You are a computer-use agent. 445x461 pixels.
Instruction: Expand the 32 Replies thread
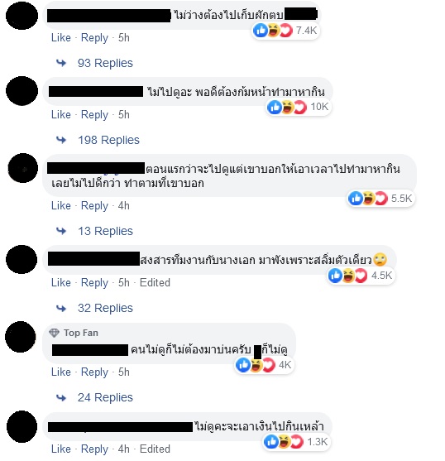[105, 308]
